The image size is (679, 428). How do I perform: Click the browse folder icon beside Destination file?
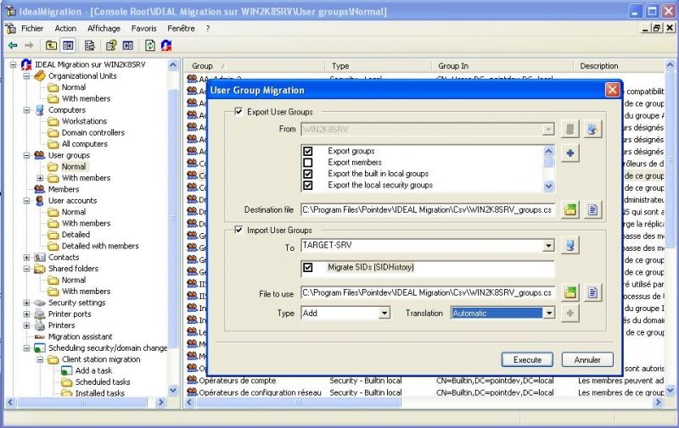(571, 209)
